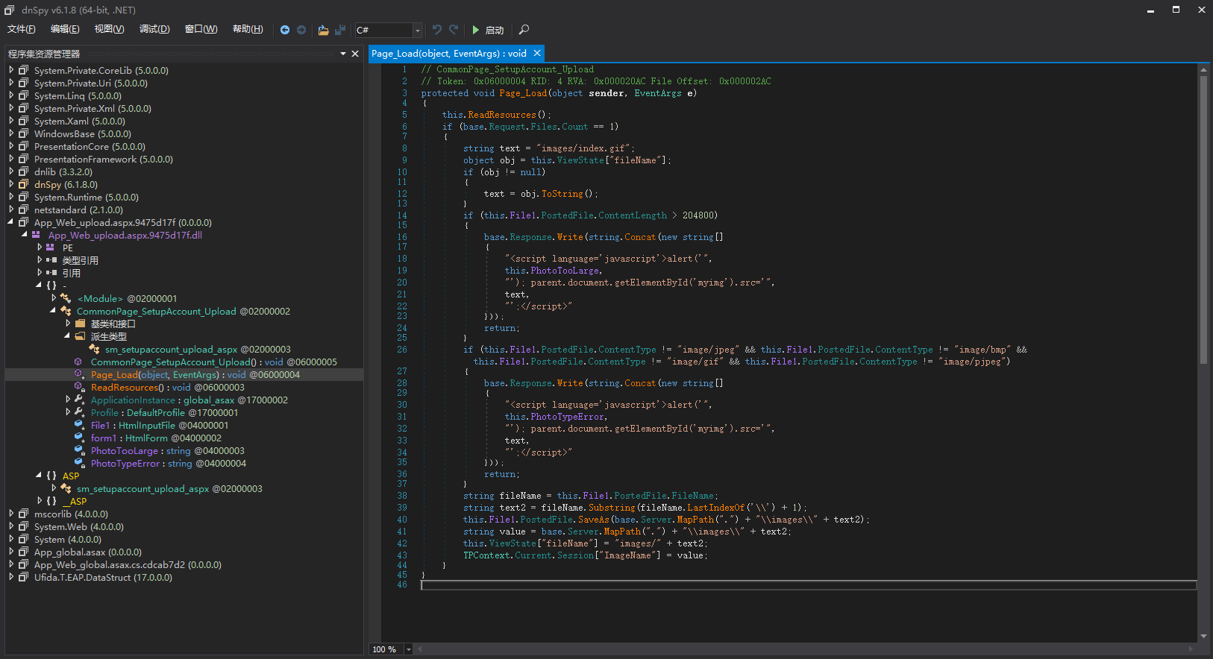Select the CommonPage_SetupAccount_Upload() constructor
The image size is (1213, 659).
214,362
